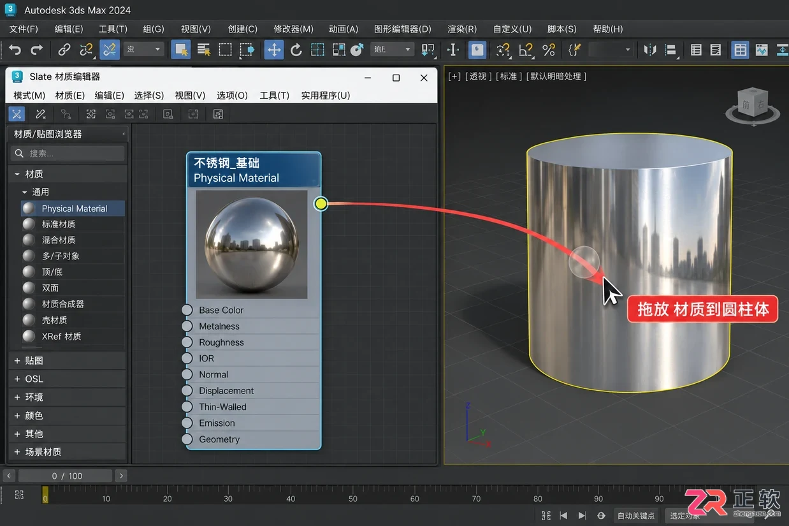Open the selection filter dropdown
Viewport: 789px width, 526px height.
click(x=144, y=49)
